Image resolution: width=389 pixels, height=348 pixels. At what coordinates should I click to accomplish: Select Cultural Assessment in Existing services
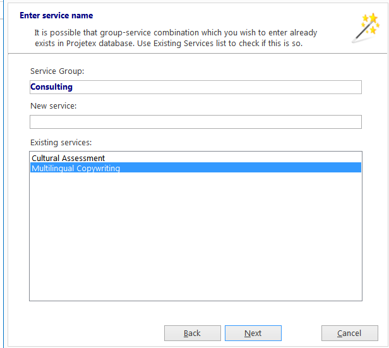(196, 158)
